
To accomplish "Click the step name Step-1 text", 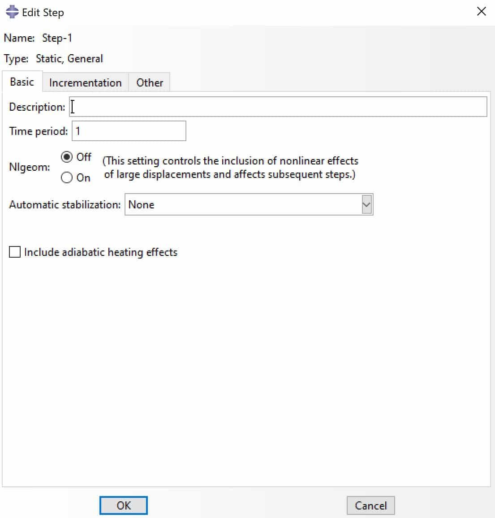I will coord(57,38).
